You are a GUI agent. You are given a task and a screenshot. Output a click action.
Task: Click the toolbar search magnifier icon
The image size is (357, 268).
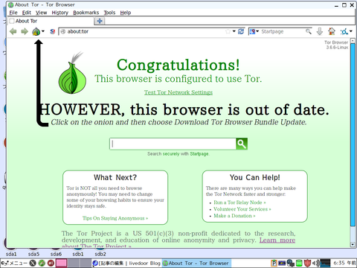[309, 31]
